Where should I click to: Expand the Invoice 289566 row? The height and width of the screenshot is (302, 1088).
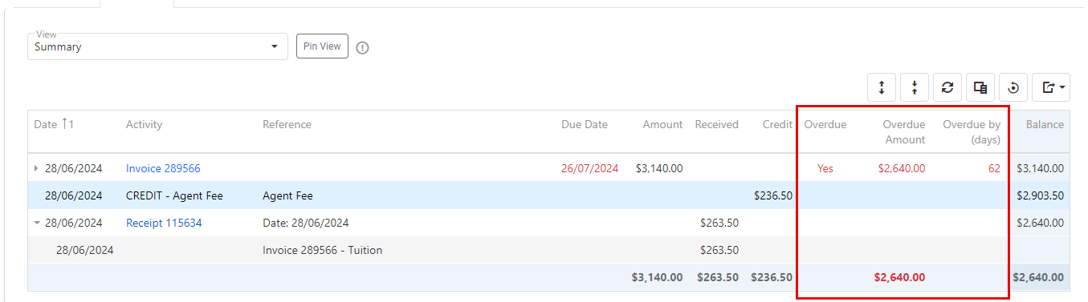coord(35,168)
